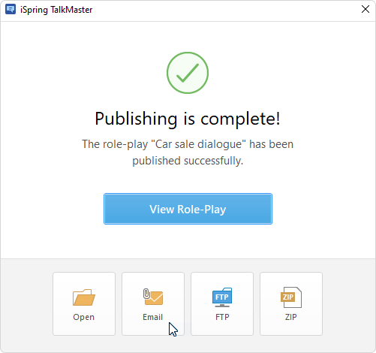View the published role-play
The image size is (376, 353).
click(188, 209)
